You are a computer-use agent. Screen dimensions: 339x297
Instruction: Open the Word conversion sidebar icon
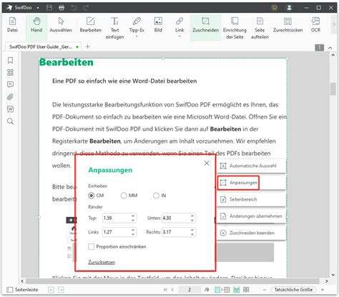[x=10, y=109]
